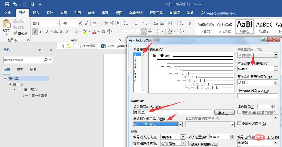Click the Subscript button

(x=62, y=31)
